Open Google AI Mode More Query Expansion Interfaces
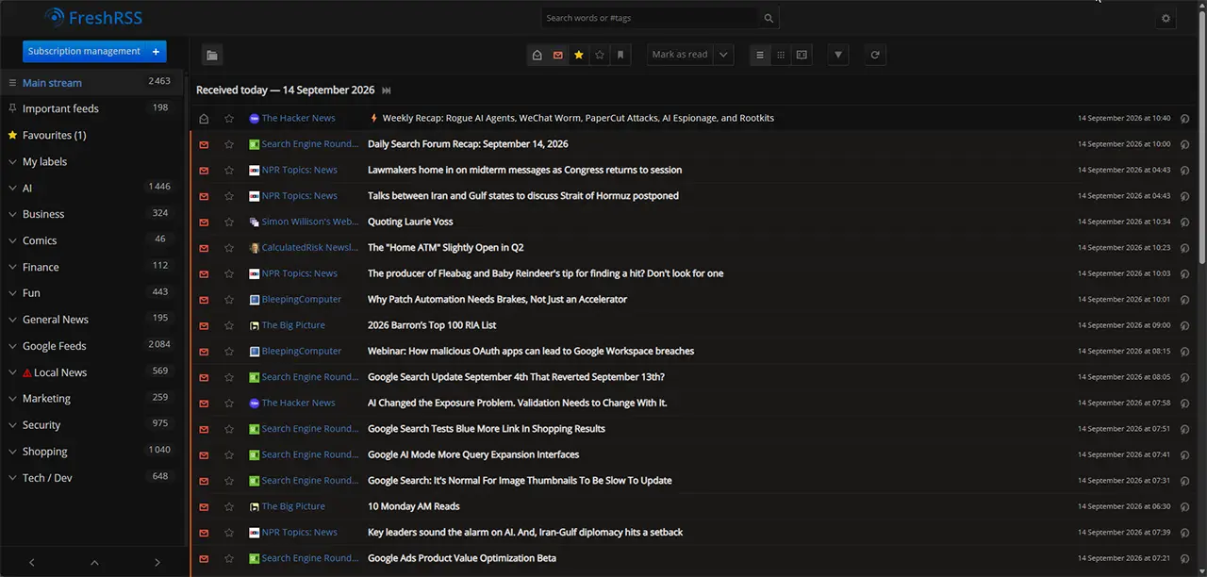Image resolution: width=1207 pixels, height=577 pixels. 473,454
